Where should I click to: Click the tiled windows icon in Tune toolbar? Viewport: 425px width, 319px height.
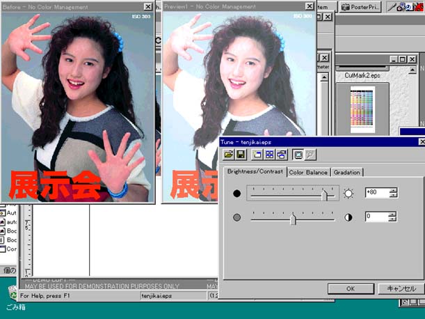point(268,154)
